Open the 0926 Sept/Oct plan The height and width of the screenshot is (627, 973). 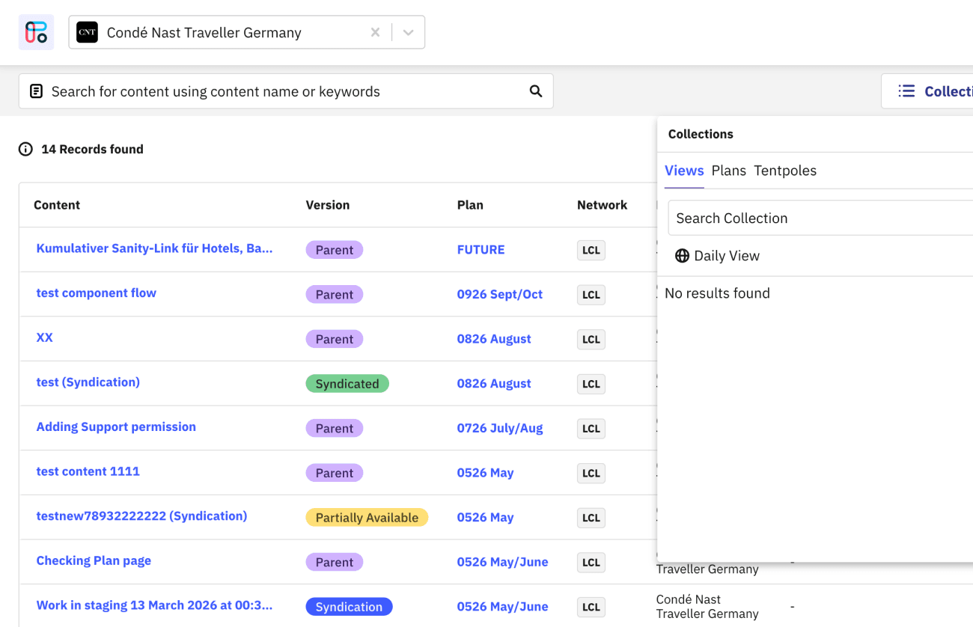499,294
